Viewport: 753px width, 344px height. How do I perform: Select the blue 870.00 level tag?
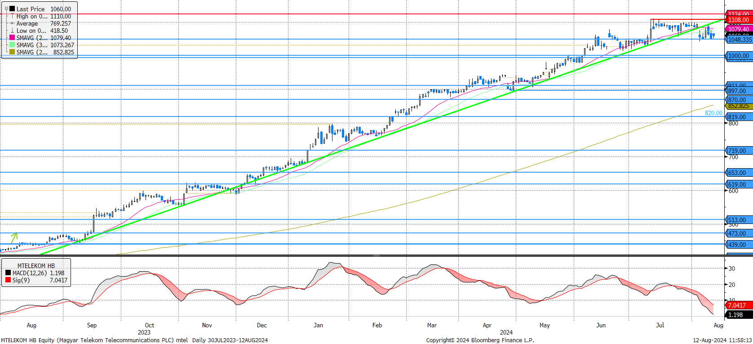[739, 100]
